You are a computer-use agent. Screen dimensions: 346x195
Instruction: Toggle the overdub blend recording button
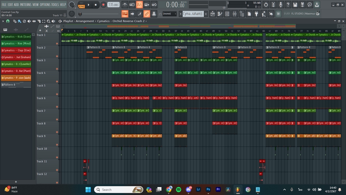pyautogui.click(x=147, y=4)
